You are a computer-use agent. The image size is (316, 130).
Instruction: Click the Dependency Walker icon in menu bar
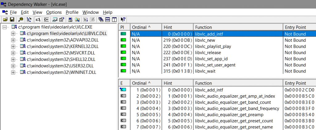[5, 12]
